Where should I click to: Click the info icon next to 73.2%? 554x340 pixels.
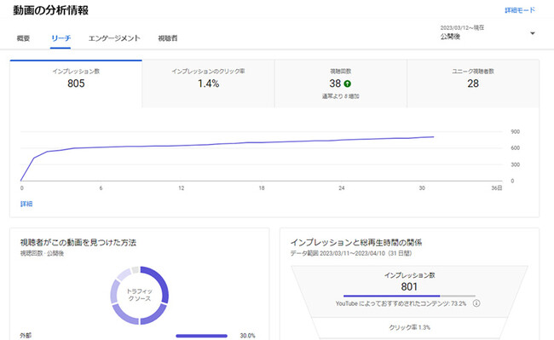tap(476, 303)
